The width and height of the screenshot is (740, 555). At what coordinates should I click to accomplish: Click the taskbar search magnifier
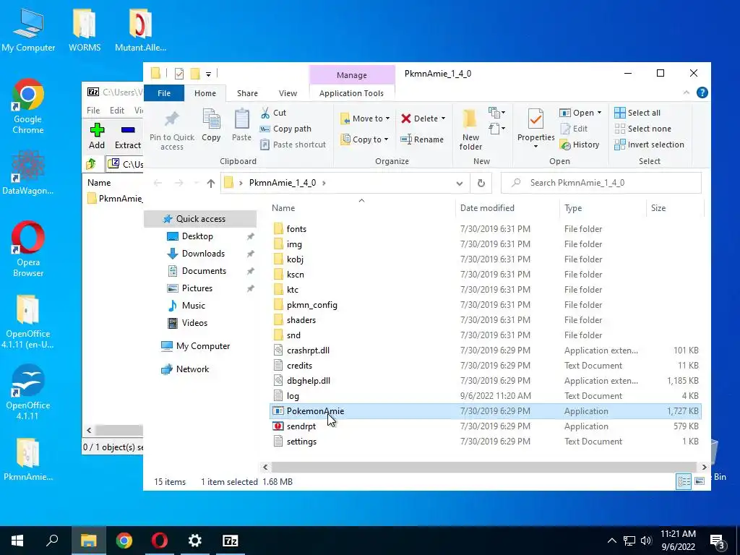click(52, 541)
